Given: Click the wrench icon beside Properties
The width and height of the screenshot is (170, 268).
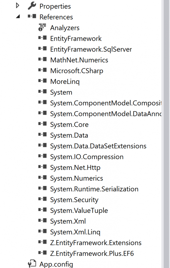Looking at the screenshot, I should pos(32,6).
